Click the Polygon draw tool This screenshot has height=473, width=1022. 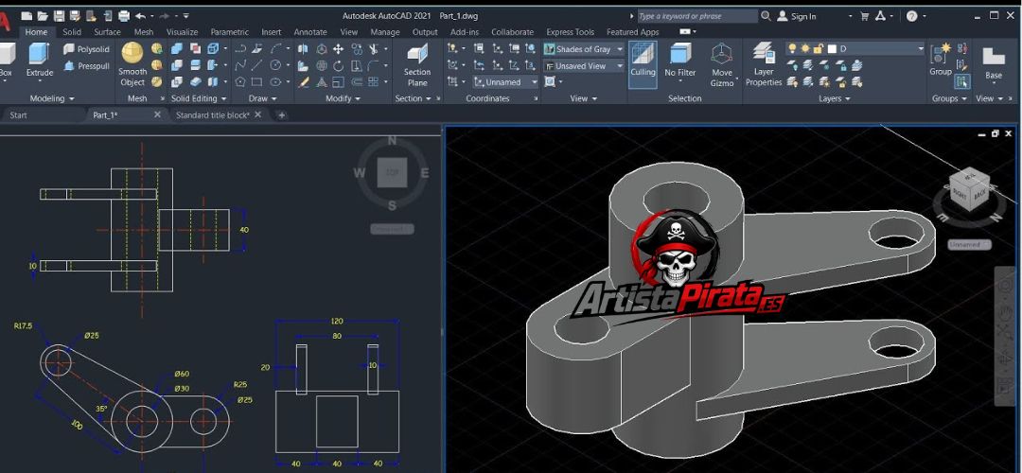239,82
